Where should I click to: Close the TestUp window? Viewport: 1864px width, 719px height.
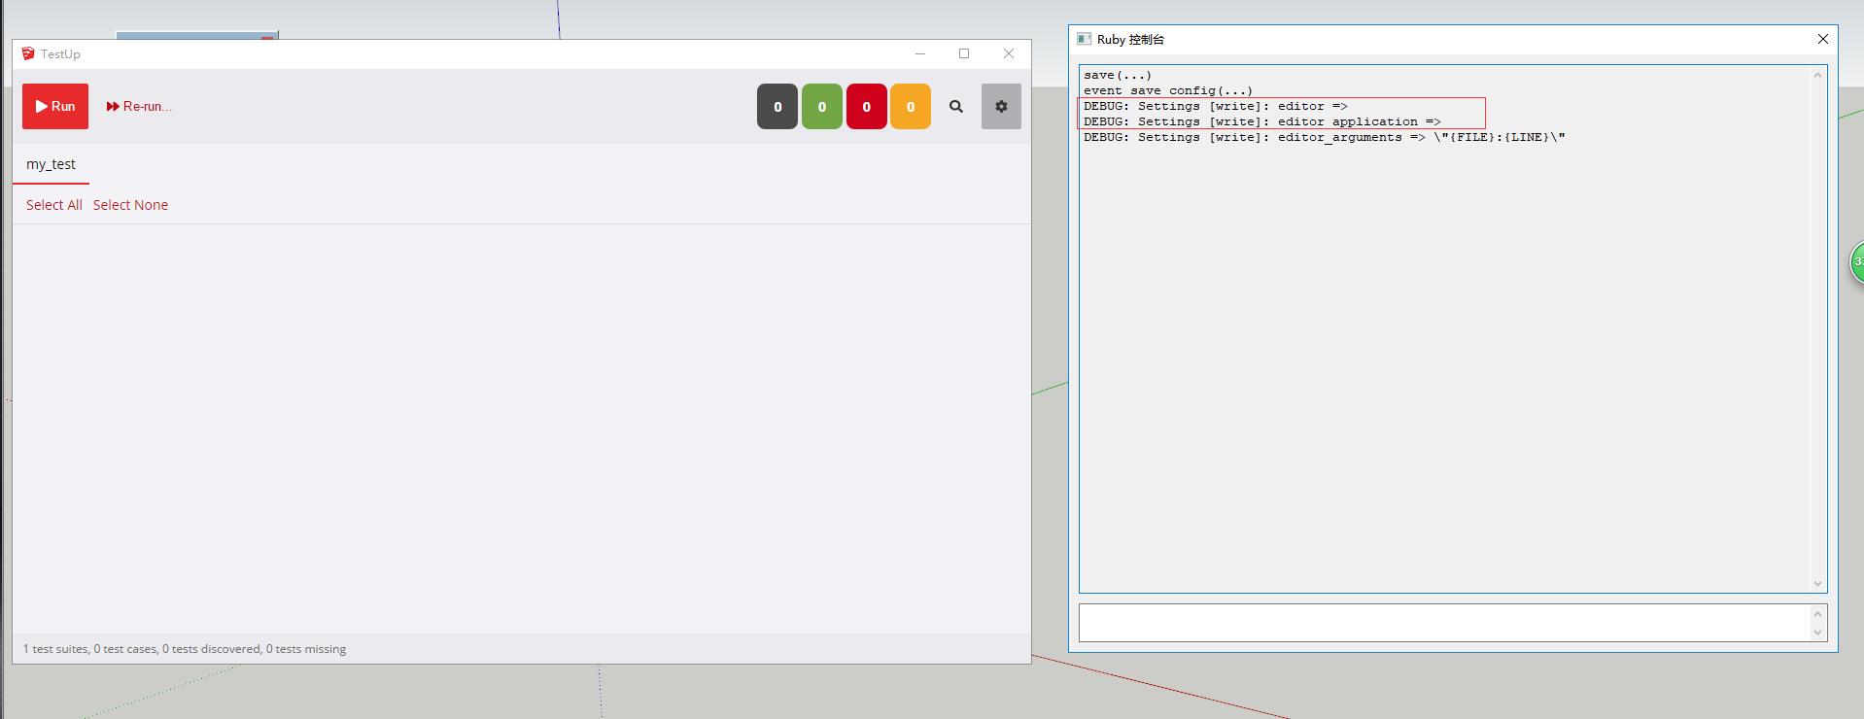[x=1009, y=53]
